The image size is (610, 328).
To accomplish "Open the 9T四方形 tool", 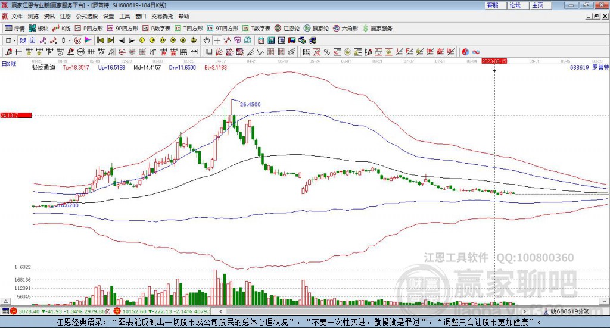I will [223, 29].
